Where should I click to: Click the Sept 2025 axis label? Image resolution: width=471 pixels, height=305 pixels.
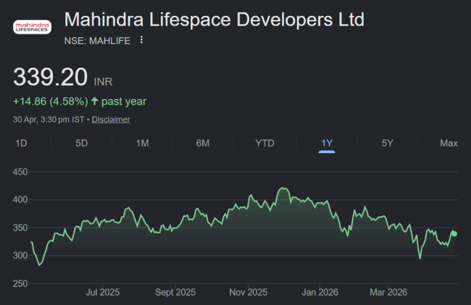[175, 292]
